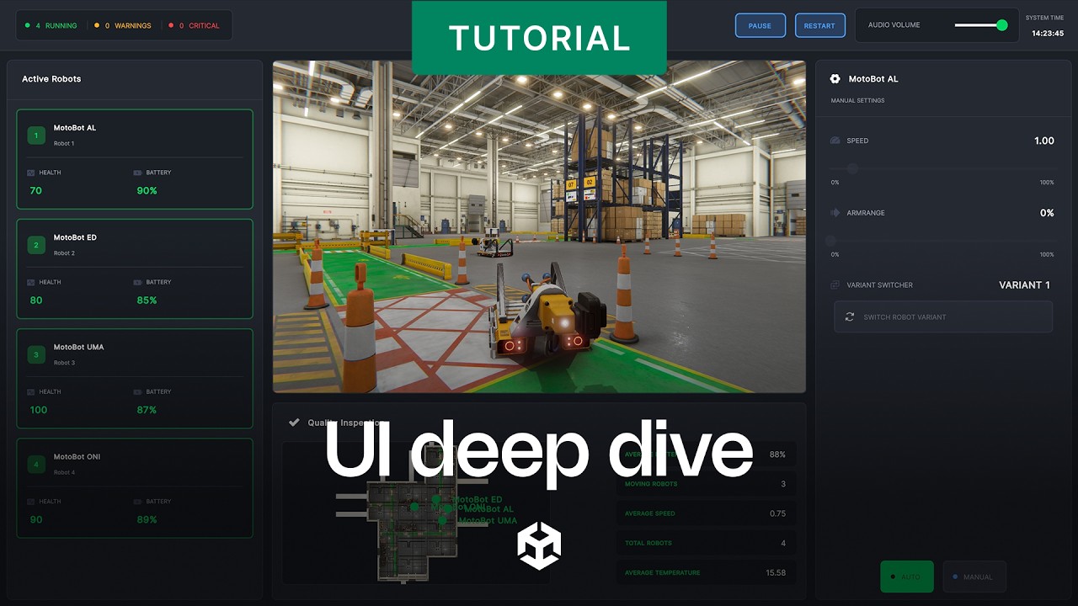The image size is (1078, 606).
Task: Click the 0 WARNINGS status label
Action: coord(128,25)
